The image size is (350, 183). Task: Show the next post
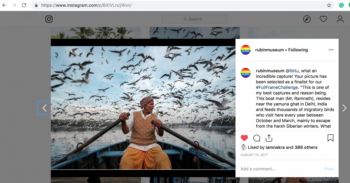(x=344, y=108)
